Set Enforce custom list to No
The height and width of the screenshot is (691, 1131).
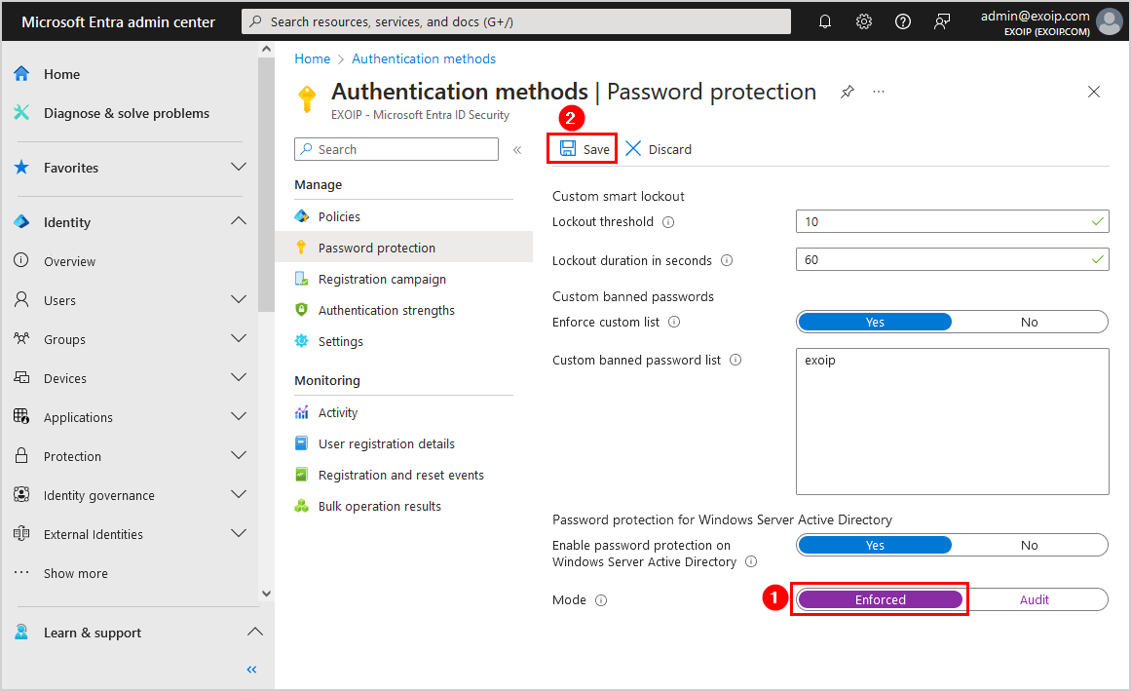pyautogui.click(x=1029, y=323)
